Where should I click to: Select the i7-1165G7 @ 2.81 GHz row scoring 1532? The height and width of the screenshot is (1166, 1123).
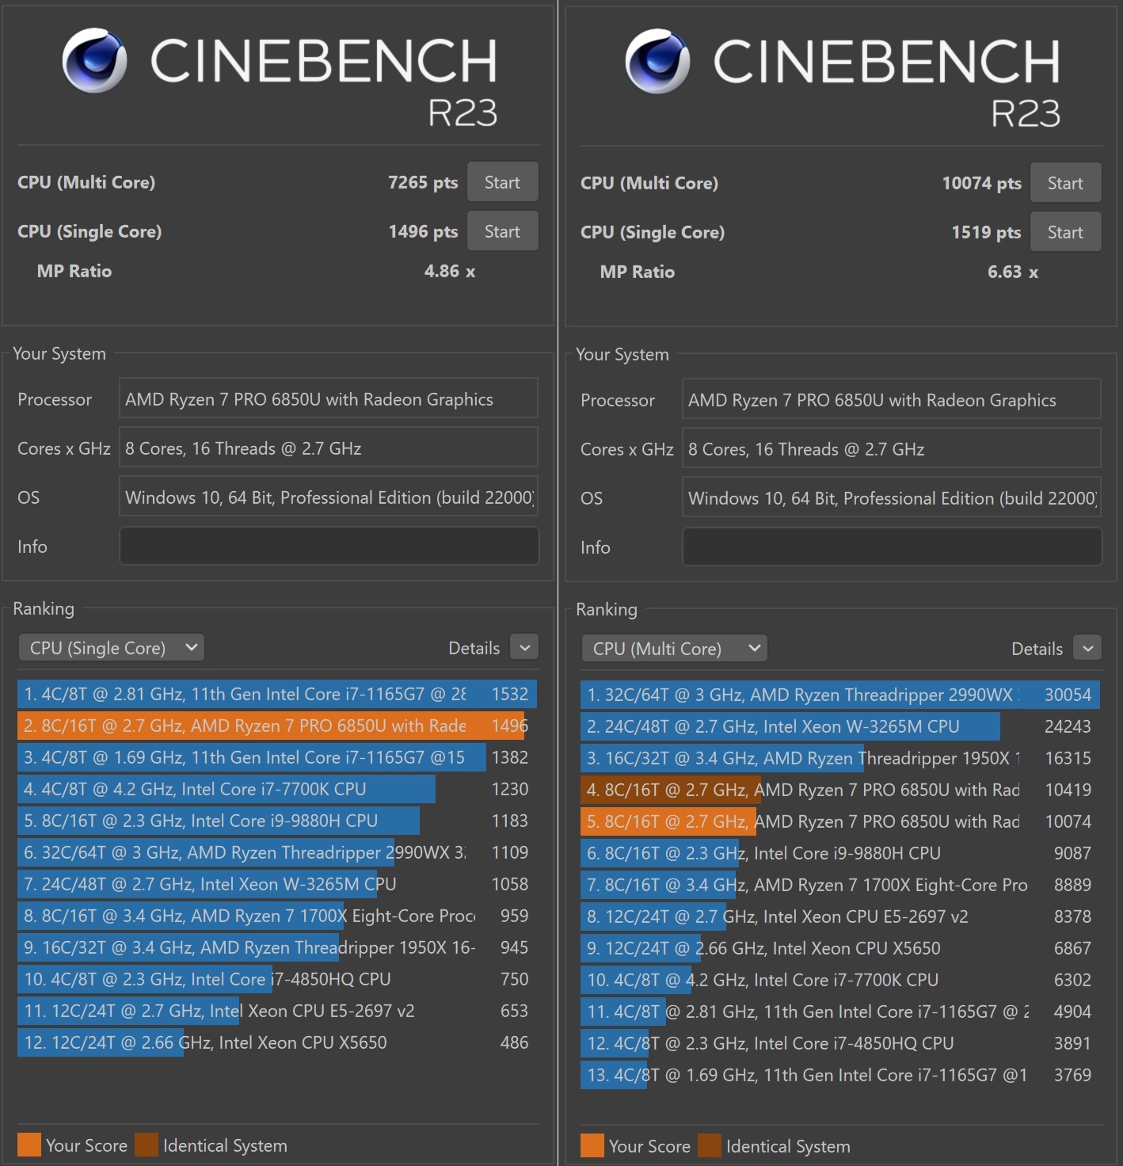click(277, 694)
